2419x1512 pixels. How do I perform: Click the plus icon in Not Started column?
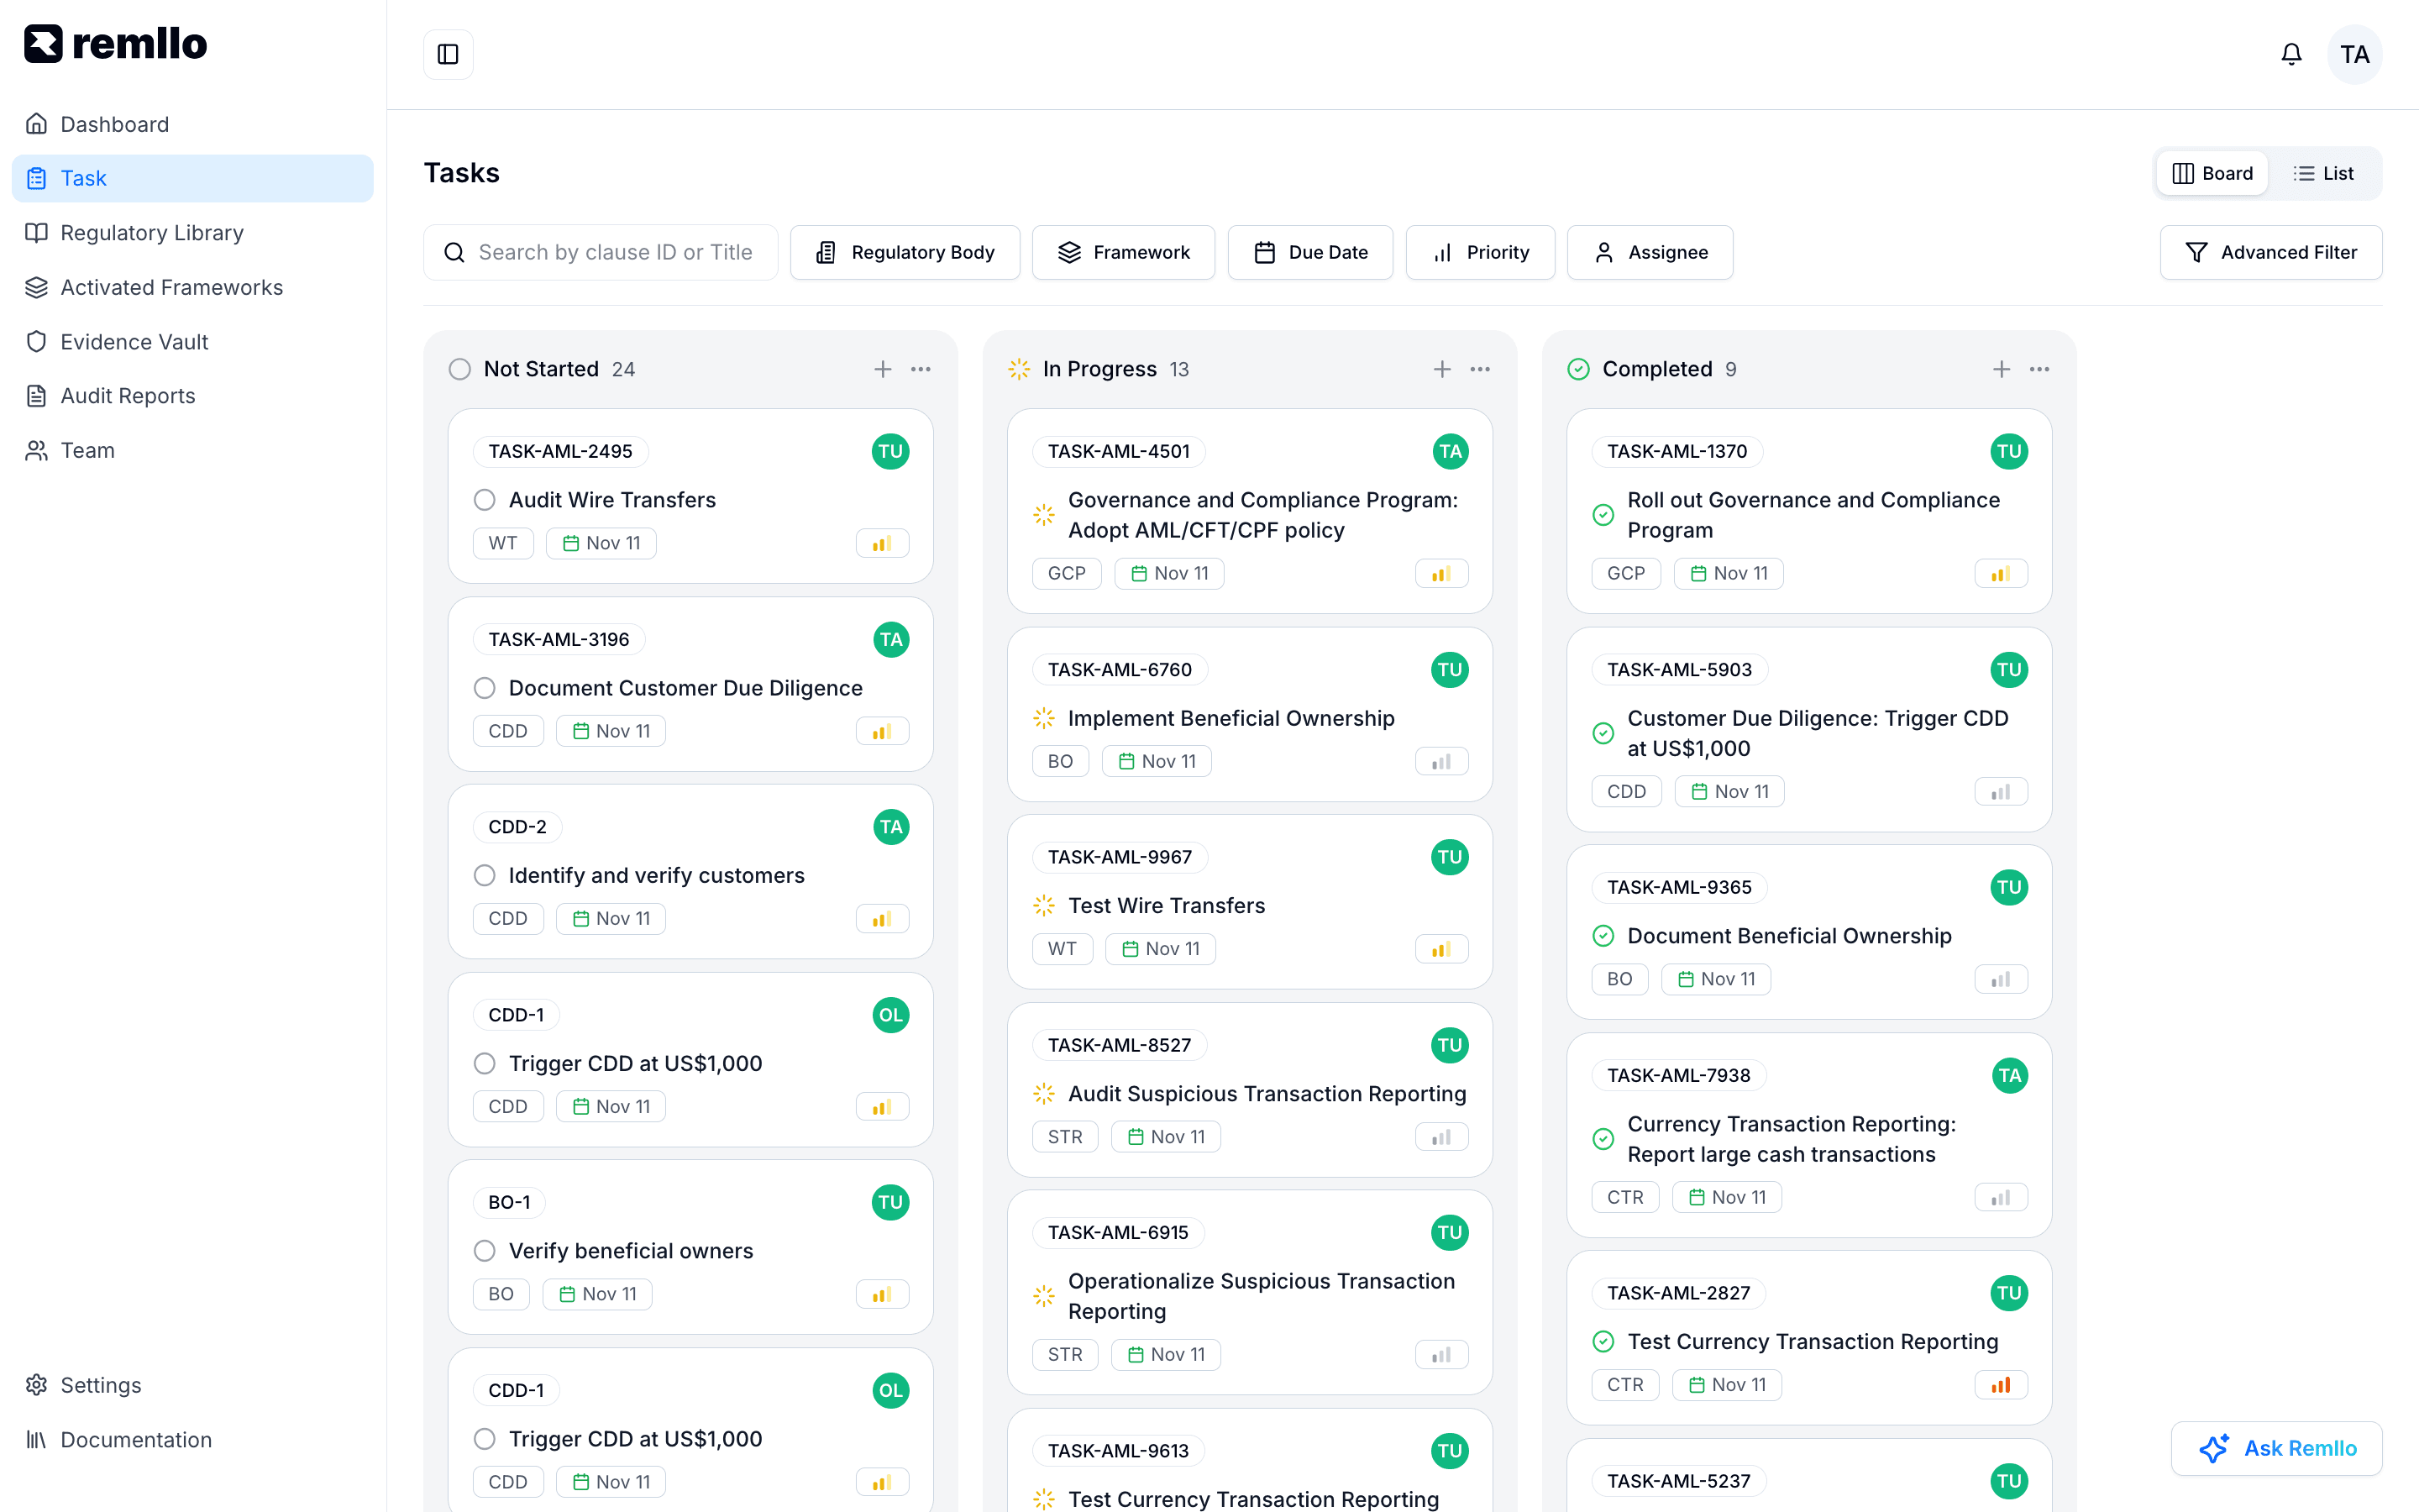click(x=883, y=369)
